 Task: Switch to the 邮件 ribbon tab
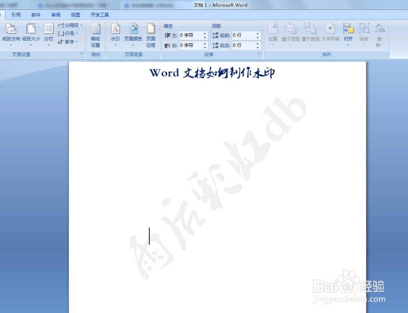[x=36, y=15]
